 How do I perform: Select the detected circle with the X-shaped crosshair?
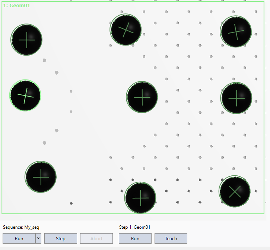tap(235, 191)
